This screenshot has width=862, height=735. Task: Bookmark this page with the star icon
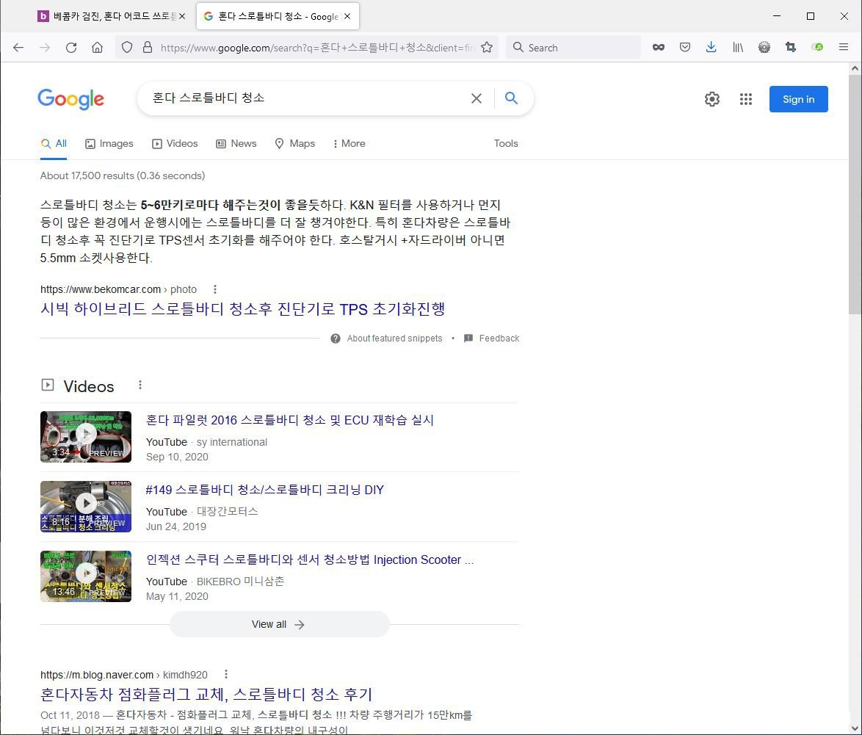pos(486,48)
